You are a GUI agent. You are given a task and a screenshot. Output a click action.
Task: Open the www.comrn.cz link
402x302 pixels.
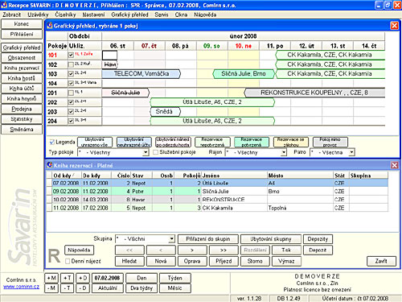pyautogui.click(x=22, y=287)
